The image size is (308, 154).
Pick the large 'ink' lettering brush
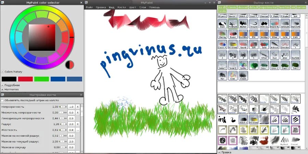click(222, 119)
